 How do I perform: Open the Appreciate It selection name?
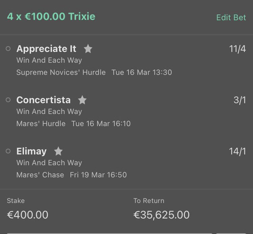coord(46,49)
